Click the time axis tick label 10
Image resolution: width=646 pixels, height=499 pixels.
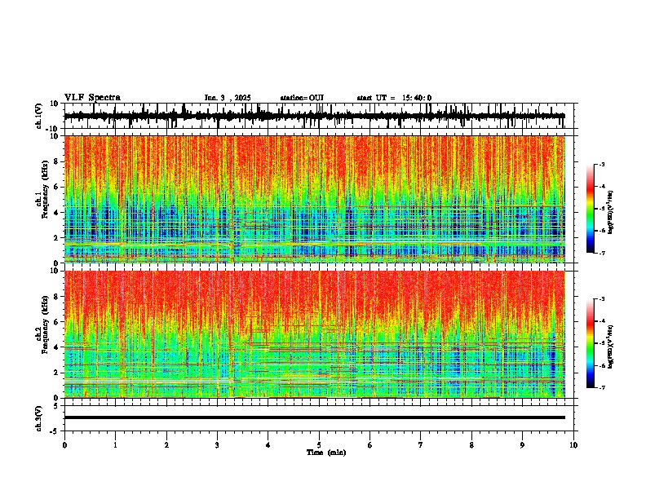click(x=573, y=445)
